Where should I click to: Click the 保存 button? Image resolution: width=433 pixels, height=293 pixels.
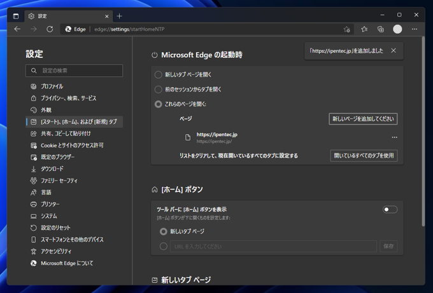(x=388, y=246)
